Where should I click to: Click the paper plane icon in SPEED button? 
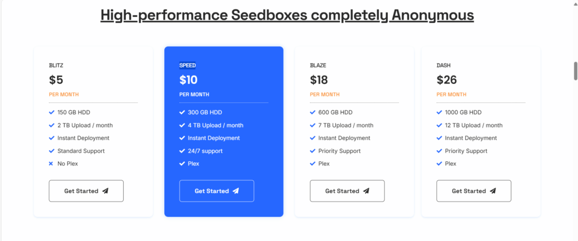(x=236, y=191)
